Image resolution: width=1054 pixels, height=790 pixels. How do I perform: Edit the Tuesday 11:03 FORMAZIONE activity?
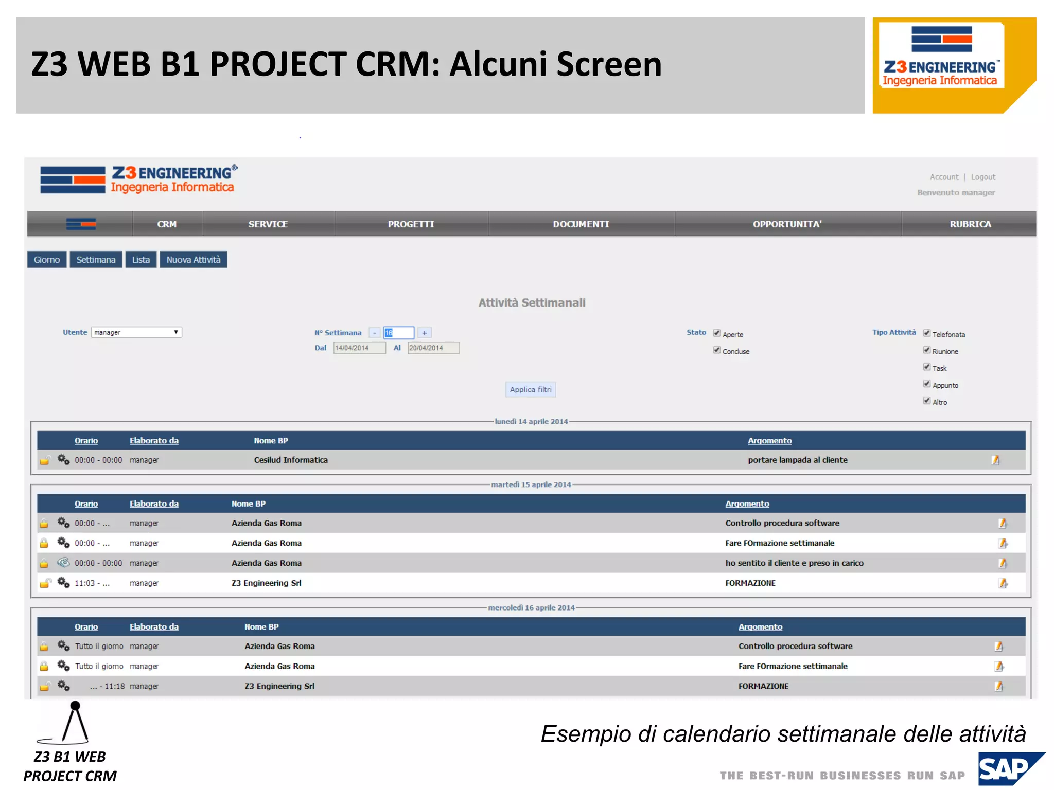1003,583
